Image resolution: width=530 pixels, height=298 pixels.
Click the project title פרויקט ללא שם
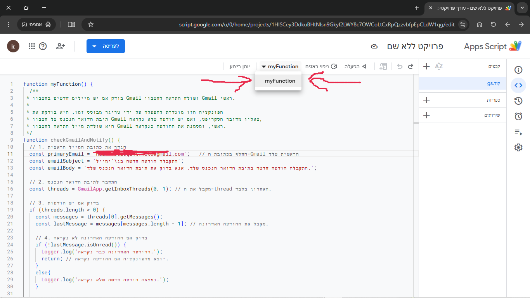pyautogui.click(x=415, y=47)
